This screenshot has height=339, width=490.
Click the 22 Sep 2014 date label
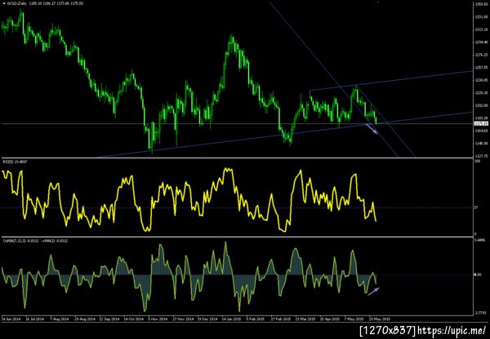[109, 319]
